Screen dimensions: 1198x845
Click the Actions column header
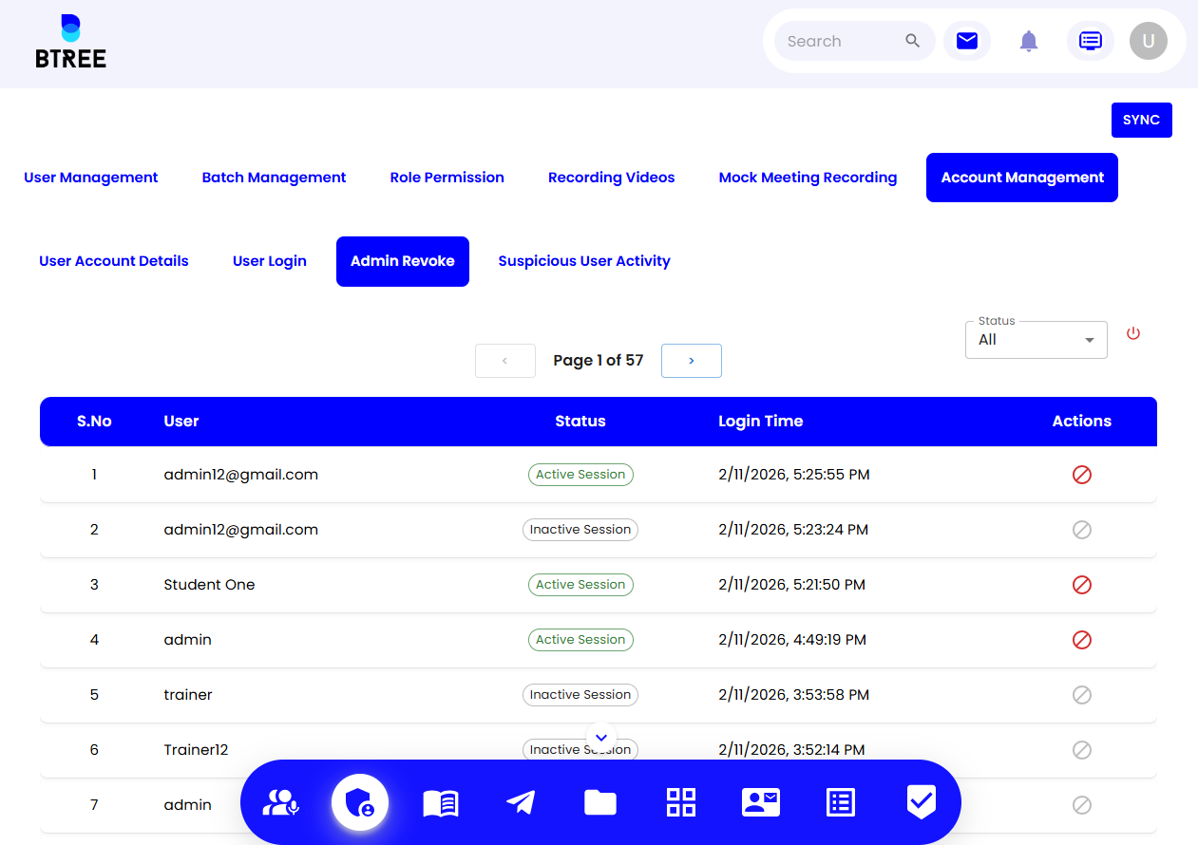pos(1082,422)
